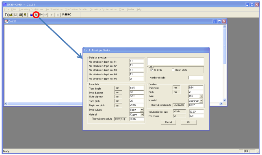The height and width of the screenshot is (155, 262).
Task: Click the Save floppy disk icon
Action: 16,15
